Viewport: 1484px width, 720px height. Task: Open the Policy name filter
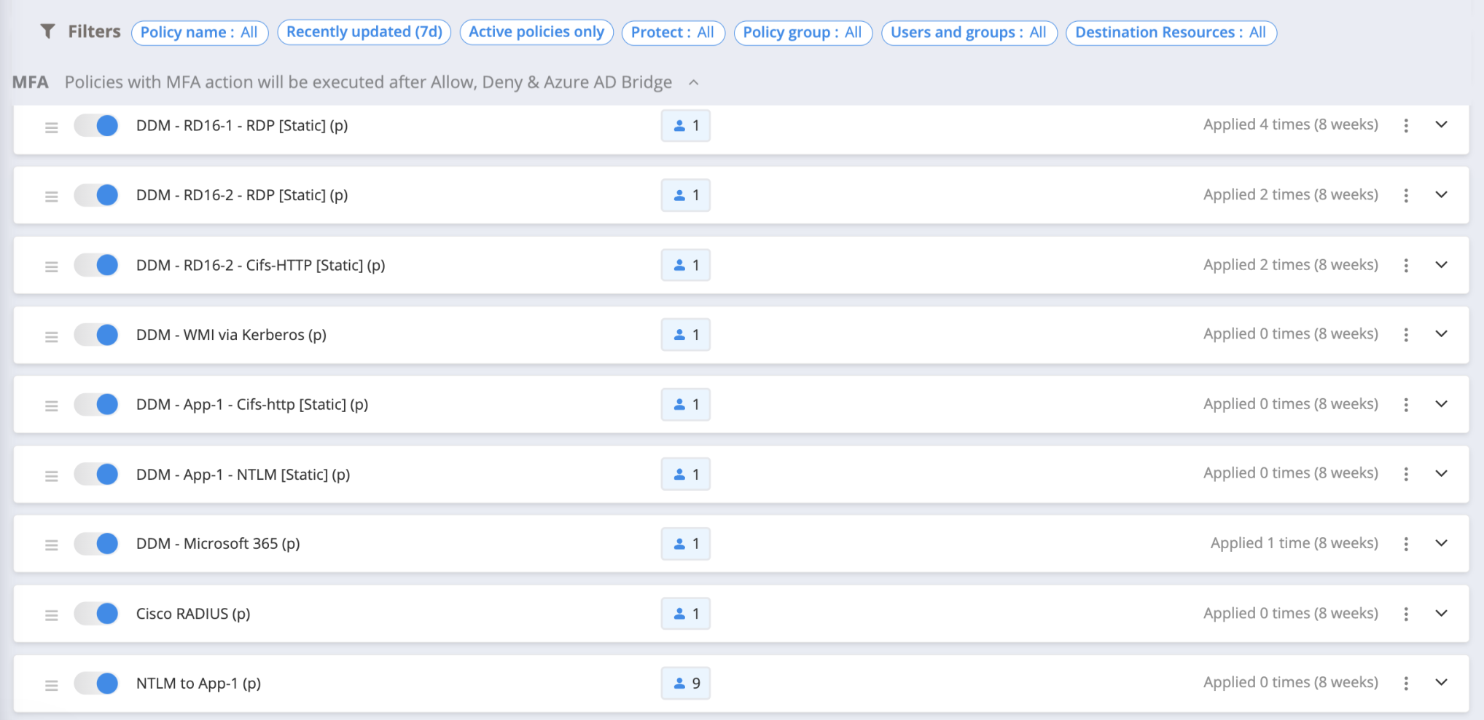coord(199,33)
